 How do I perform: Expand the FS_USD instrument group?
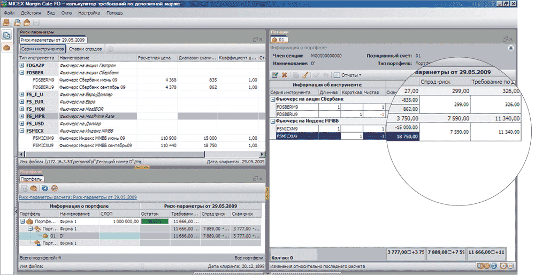[x=22, y=124]
